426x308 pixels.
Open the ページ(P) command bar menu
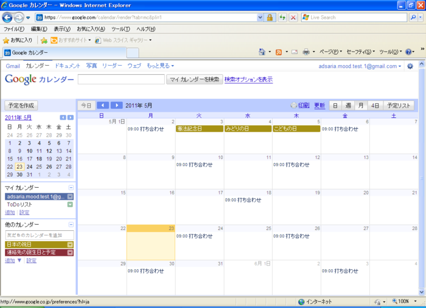330,52
